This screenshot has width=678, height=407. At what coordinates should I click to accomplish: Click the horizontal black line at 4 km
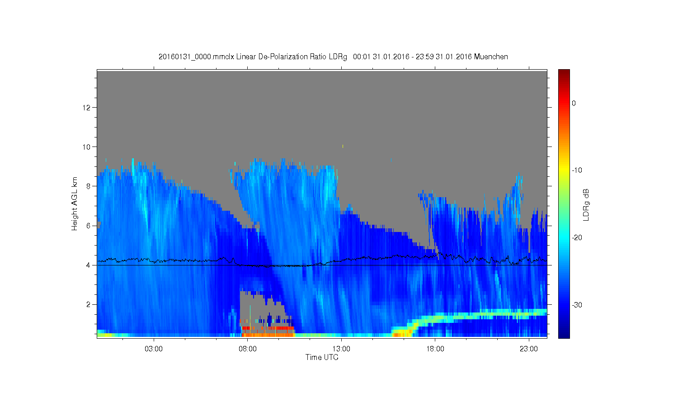tap(322, 265)
